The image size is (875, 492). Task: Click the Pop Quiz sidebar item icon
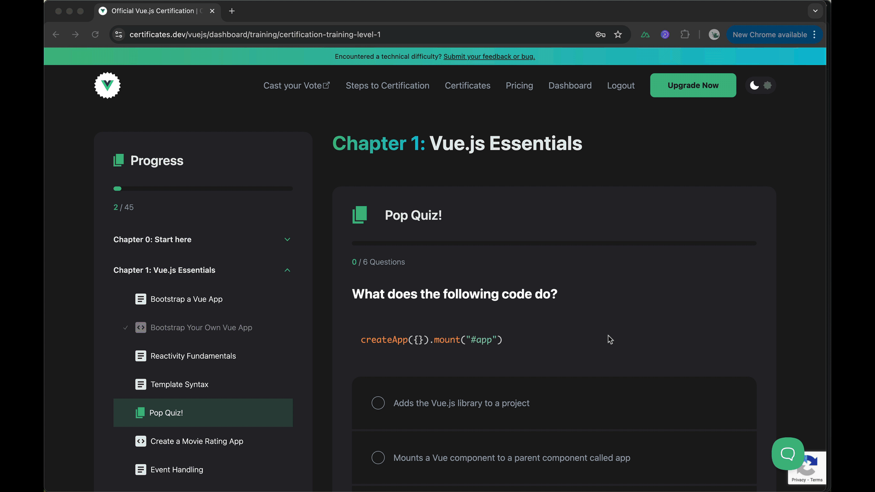pyautogui.click(x=140, y=413)
